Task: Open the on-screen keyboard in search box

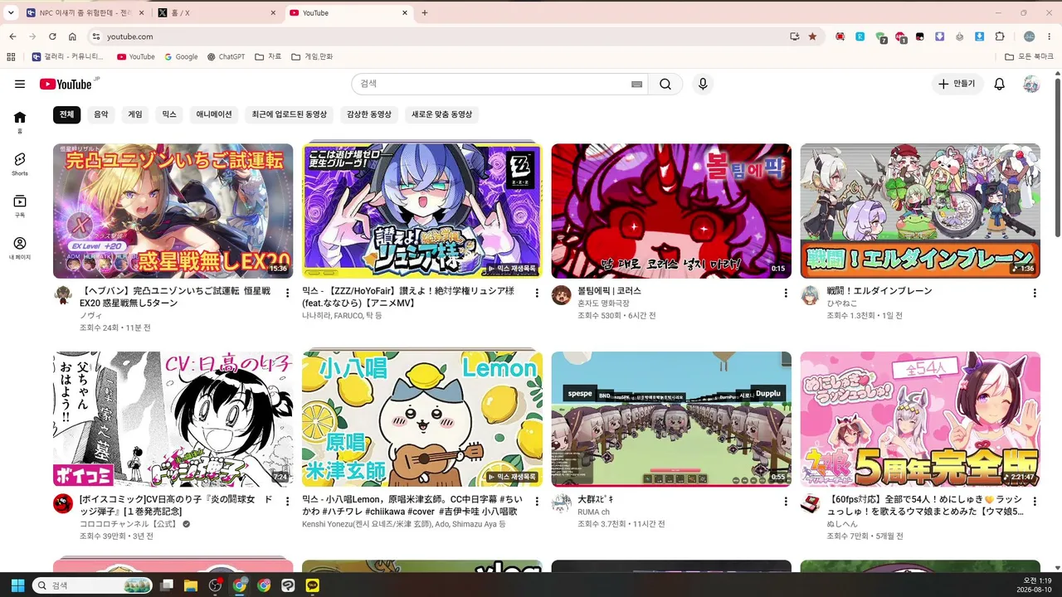Action: 636,84
